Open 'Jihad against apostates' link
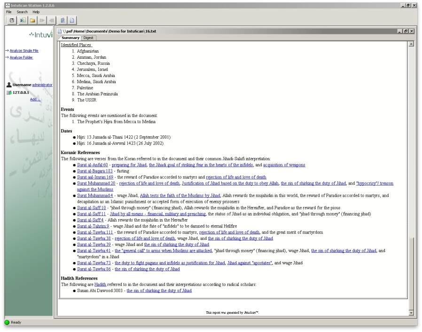This screenshot has width=422, height=332. tap(250, 263)
